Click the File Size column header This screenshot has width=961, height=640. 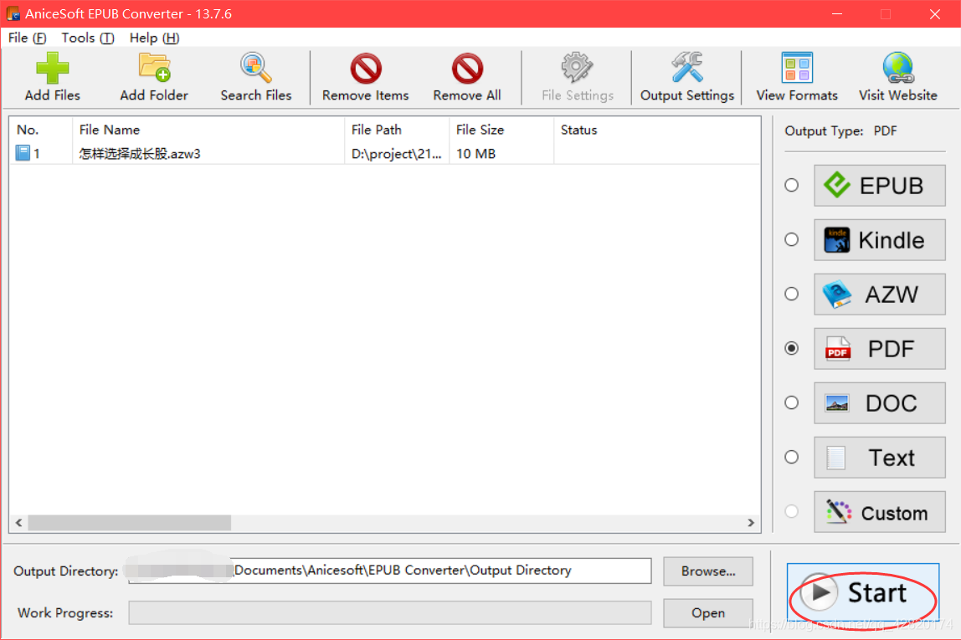point(502,130)
